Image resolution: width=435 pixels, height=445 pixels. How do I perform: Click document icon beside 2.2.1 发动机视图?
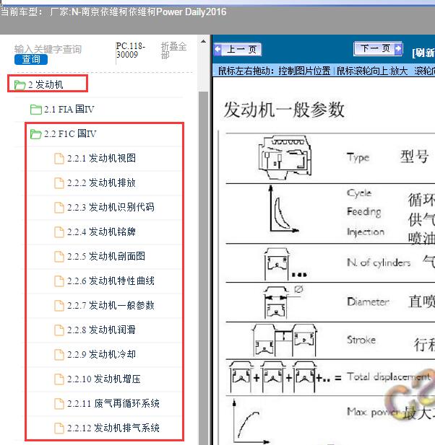(59, 159)
